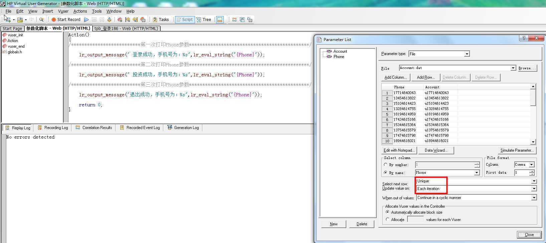Open the Generation Log tab
Screen dimensions: 546x243
coord(183,128)
